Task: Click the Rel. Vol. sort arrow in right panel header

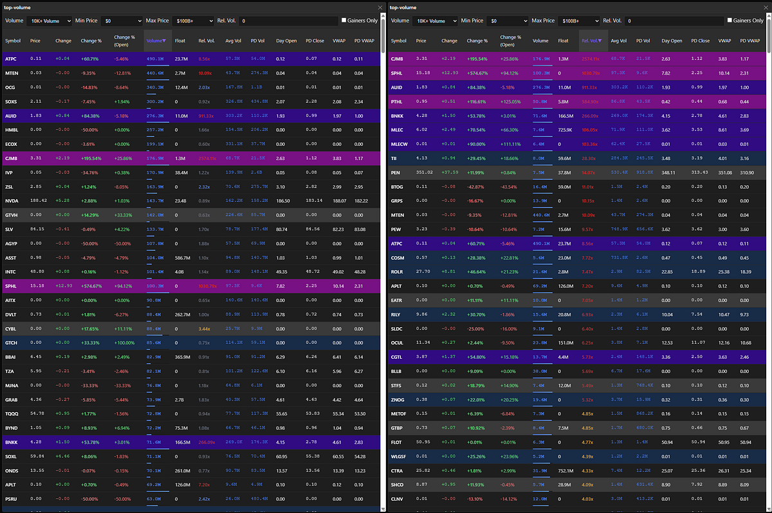Action: [600, 40]
